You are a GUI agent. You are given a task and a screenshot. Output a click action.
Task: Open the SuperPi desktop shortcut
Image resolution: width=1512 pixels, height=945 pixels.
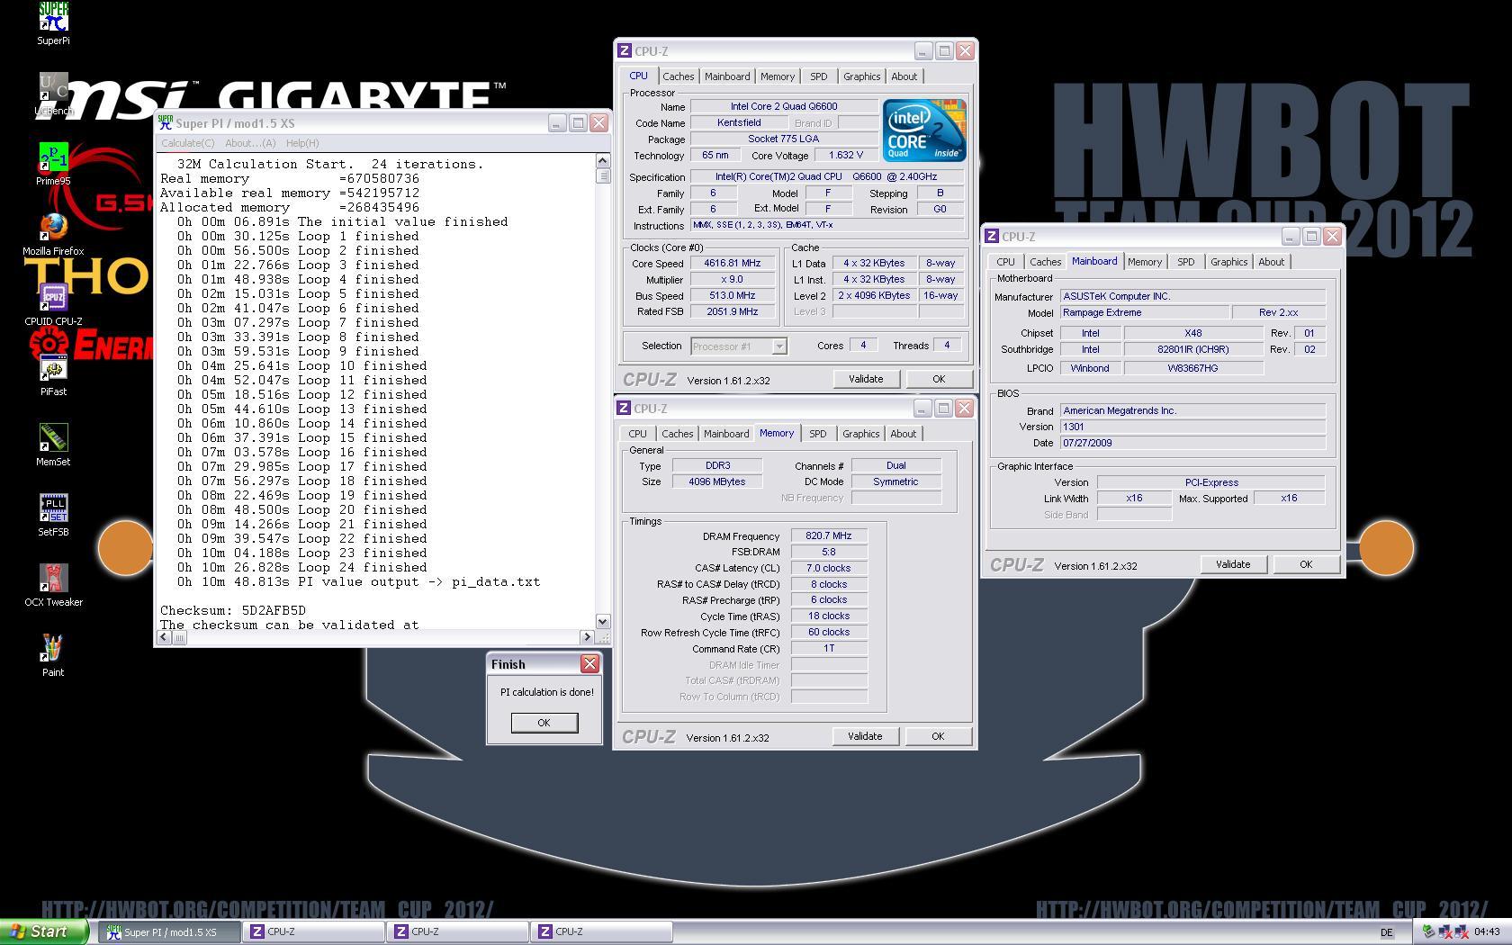53,23
